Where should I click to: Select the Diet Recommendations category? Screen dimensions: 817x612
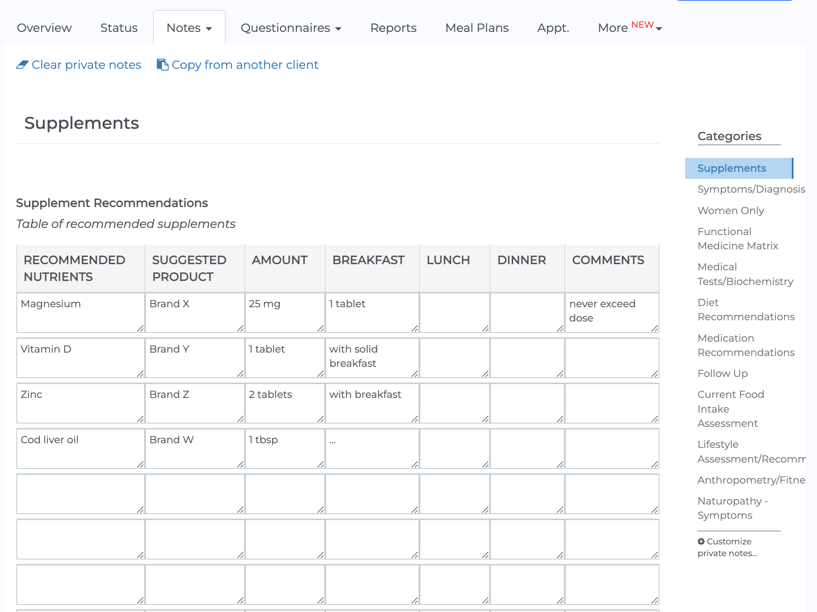click(x=746, y=309)
